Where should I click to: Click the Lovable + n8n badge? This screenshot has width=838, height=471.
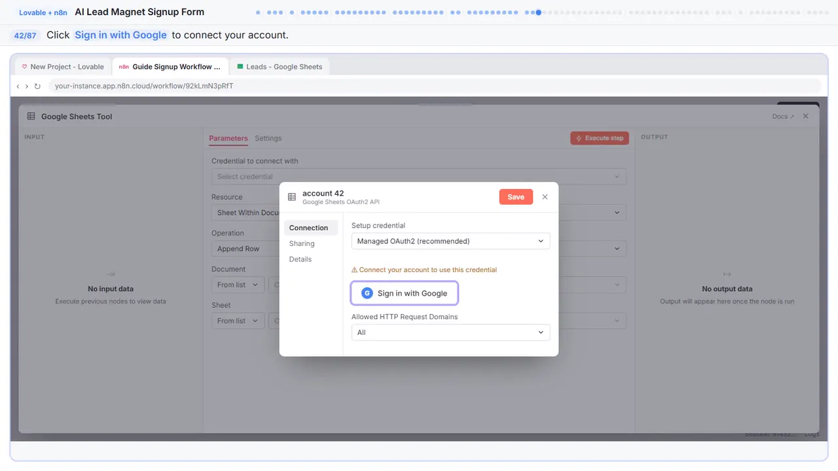point(43,12)
